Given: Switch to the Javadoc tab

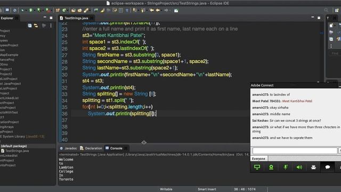Looking at the screenshot, I should tap(68, 148).
